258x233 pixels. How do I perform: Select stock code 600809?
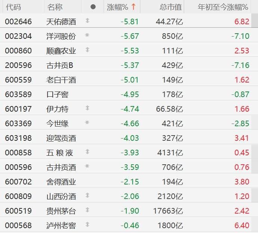[x=18, y=196]
